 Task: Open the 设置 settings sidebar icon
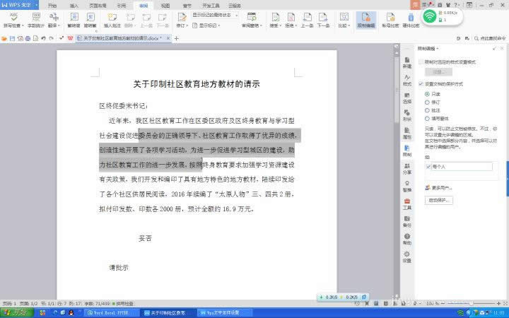pos(407,257)
